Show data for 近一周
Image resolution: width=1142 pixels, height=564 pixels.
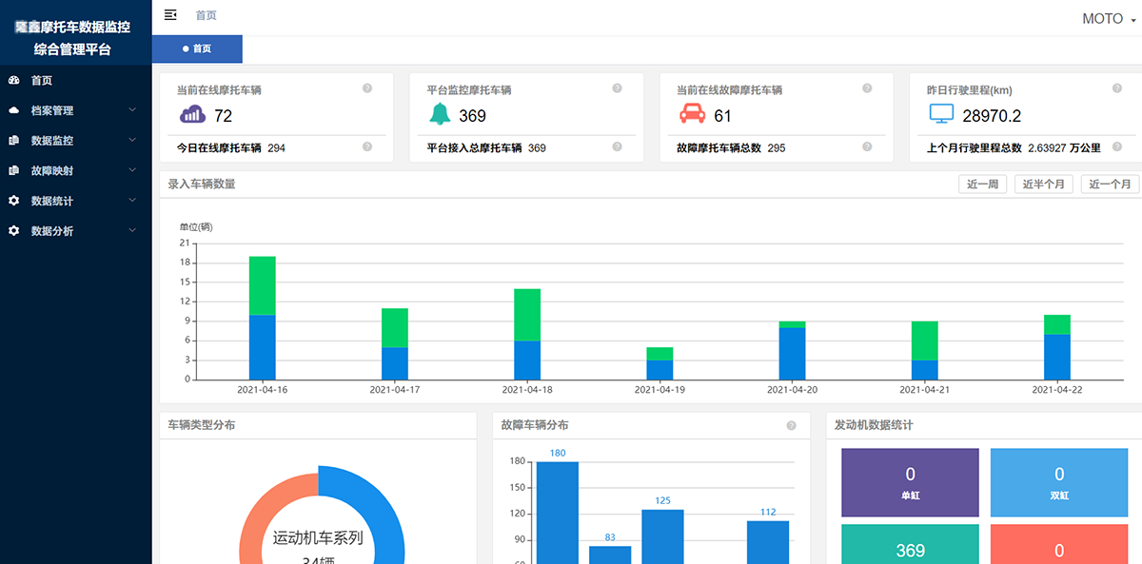[982, 185]
